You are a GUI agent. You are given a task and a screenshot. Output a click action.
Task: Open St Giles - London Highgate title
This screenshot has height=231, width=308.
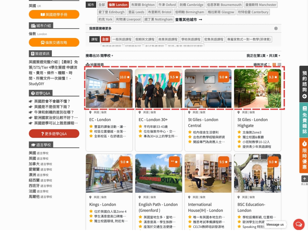click(x=253, y=123)
